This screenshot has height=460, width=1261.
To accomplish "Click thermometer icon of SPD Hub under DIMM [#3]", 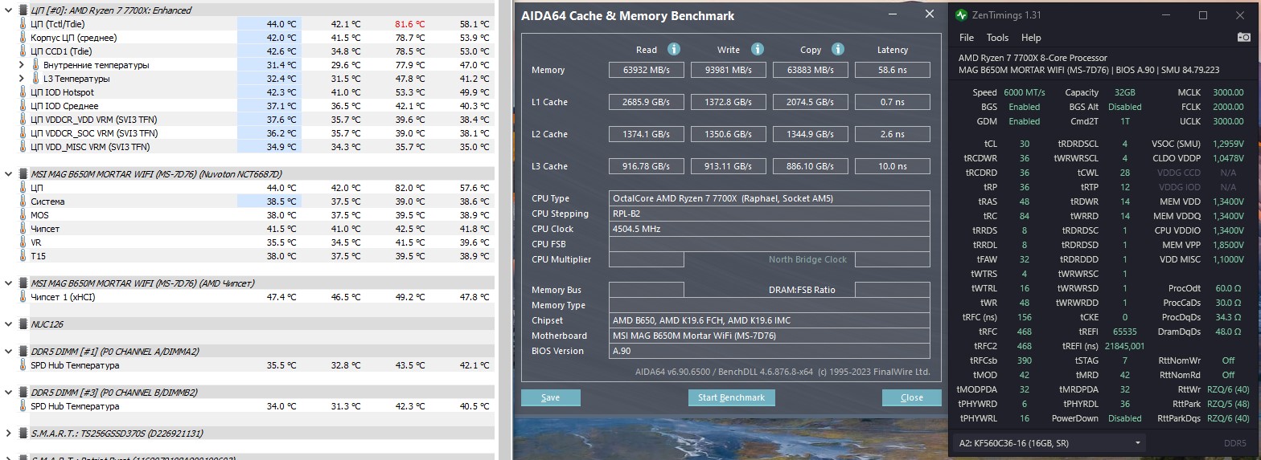I will tap(23, 406).
